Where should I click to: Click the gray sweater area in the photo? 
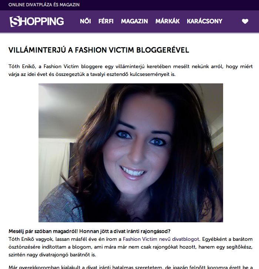(58, 204)
